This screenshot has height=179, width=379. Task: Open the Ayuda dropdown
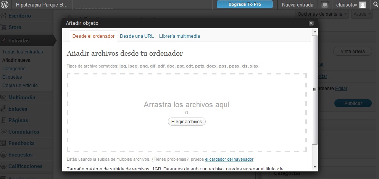tap(362, 14)
